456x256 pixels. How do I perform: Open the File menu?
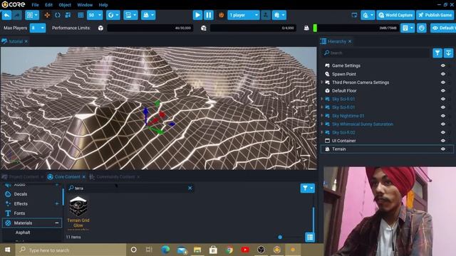tap(35, 5)
